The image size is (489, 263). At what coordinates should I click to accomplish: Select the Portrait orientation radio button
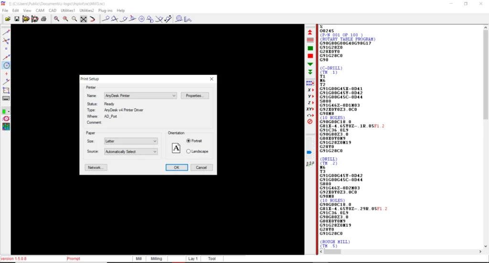click(x=188, y=141)
